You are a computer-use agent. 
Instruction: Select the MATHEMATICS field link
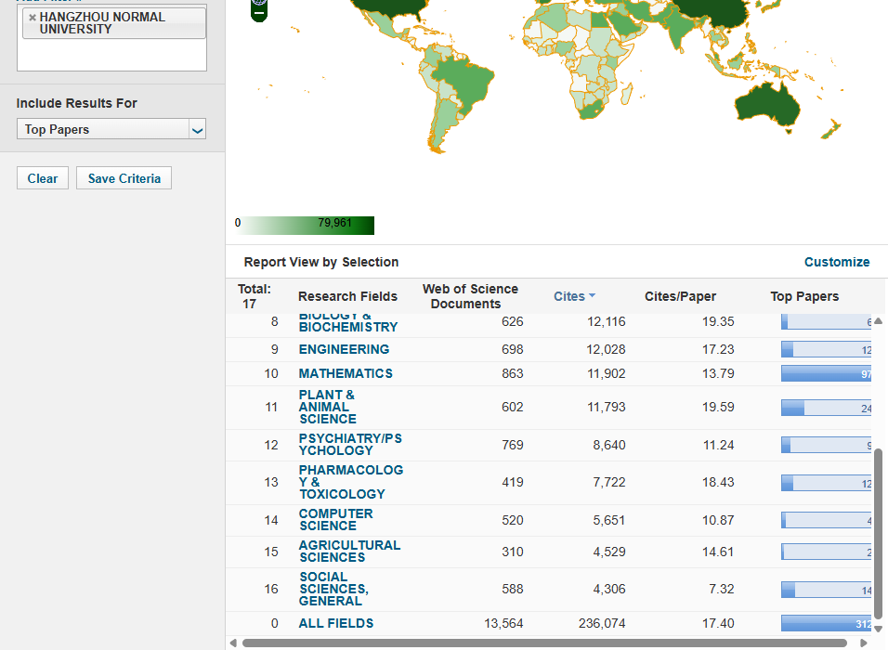point(346,373)
